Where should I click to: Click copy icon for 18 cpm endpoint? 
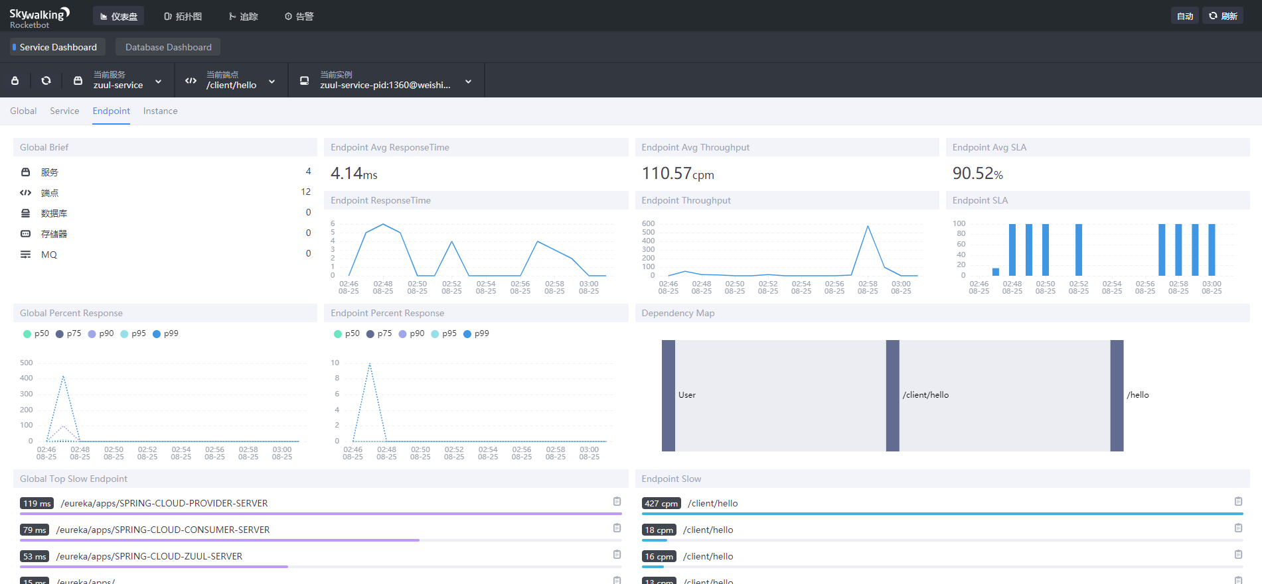coord(1238,528)
